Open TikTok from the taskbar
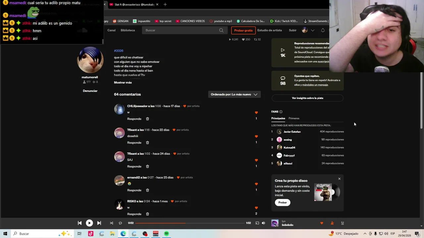This screenshot has height=238, width=424. point(90,234)
